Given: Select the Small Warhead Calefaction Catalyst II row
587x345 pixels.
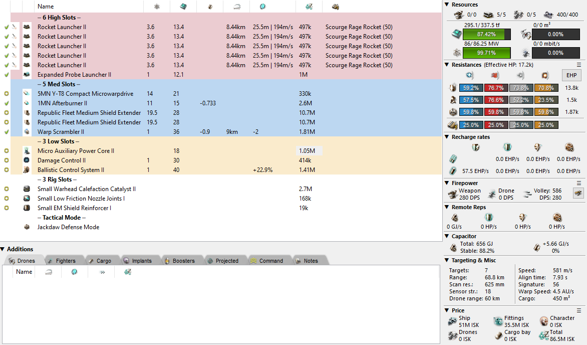Looking at the screenshot, I should click(x=86, y=189).
